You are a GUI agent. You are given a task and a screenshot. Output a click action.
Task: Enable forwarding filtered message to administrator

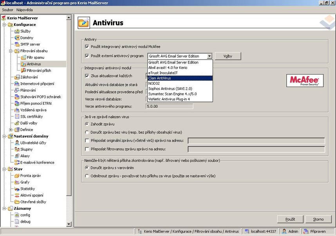(87, 149)
